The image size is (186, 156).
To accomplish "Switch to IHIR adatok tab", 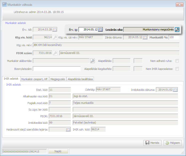I will [x=11, y=79].
